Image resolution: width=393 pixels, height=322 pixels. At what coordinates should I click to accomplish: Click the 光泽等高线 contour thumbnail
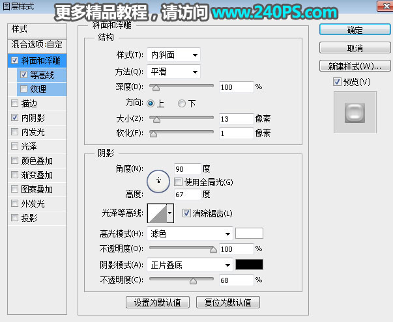click(157, 213)
